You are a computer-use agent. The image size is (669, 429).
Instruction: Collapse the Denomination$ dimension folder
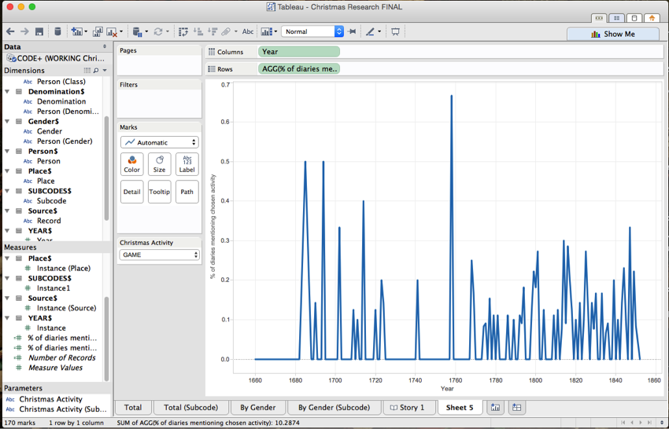(x=7, y=92)
